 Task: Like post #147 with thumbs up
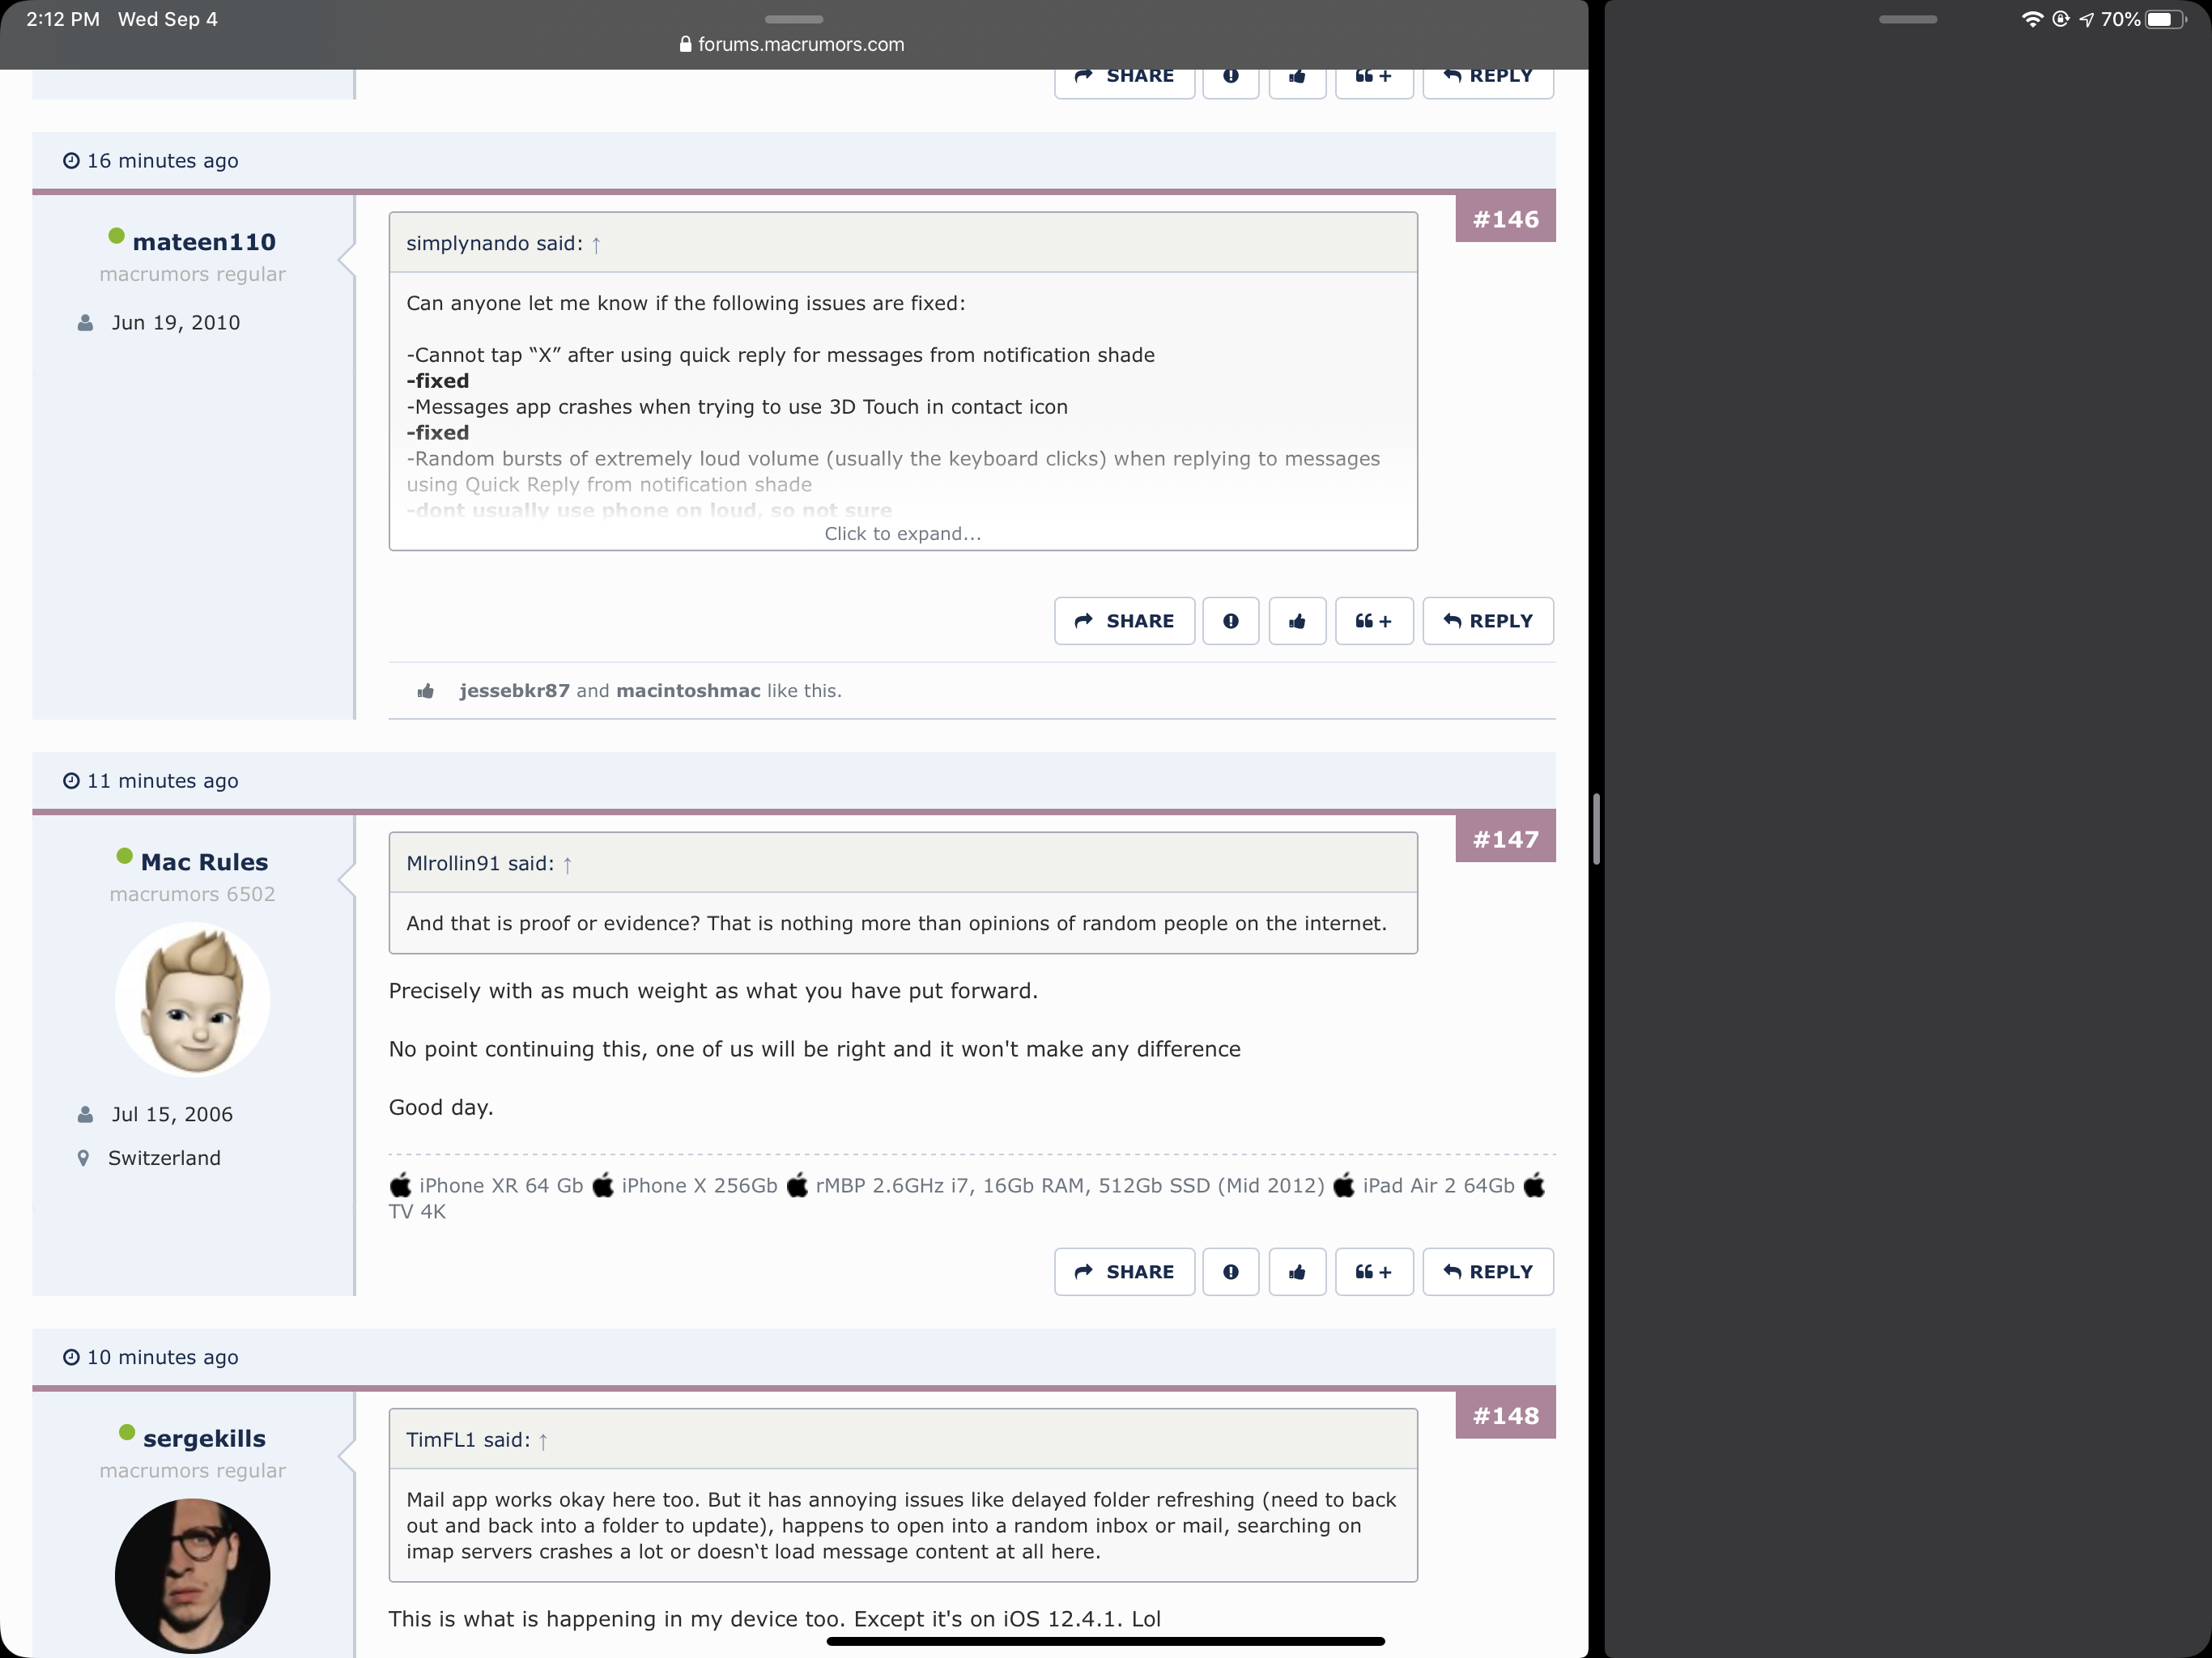(1297, 1272)
